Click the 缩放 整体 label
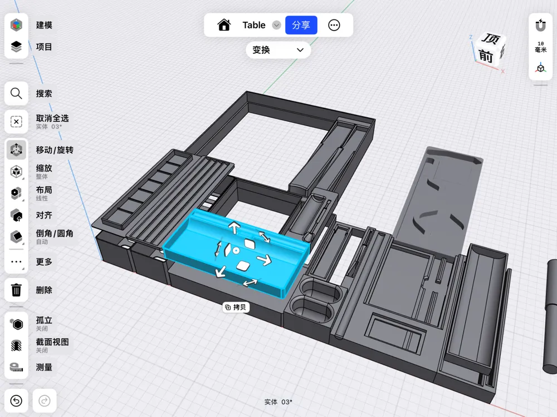Image resolution: width=557 pixels, height=417 pixels. pos(44,172)
